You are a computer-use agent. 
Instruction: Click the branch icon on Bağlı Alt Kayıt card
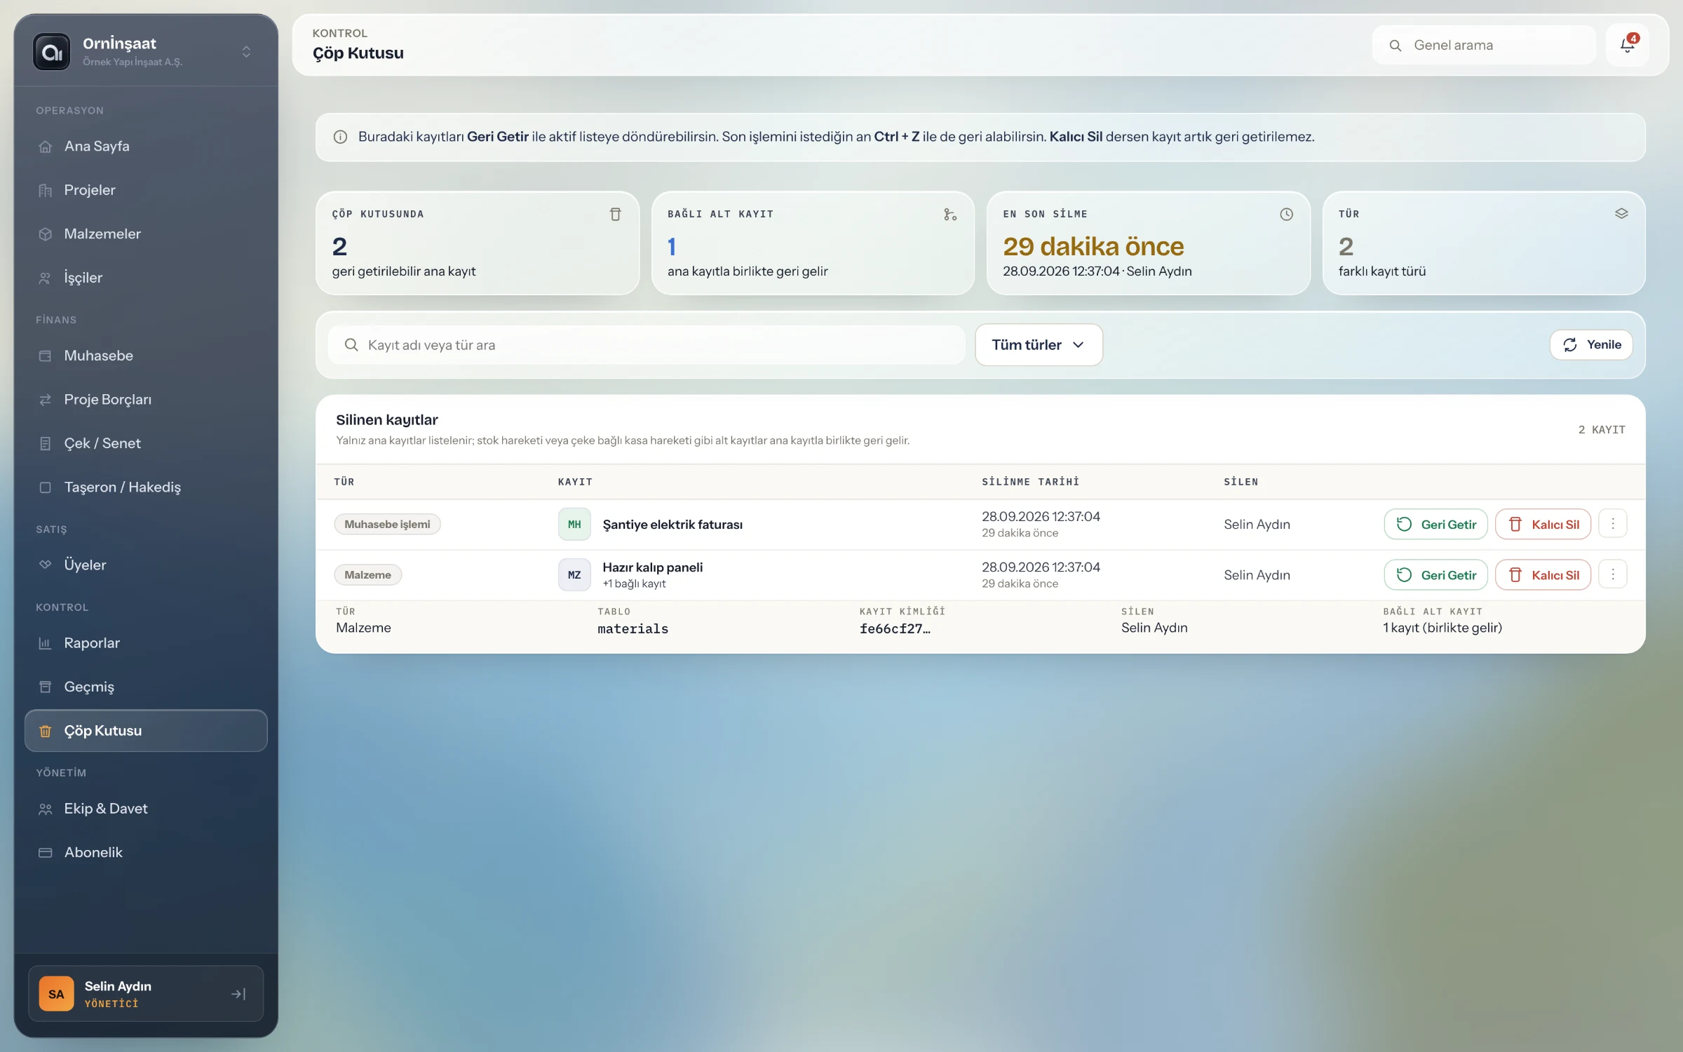point(950,215)
